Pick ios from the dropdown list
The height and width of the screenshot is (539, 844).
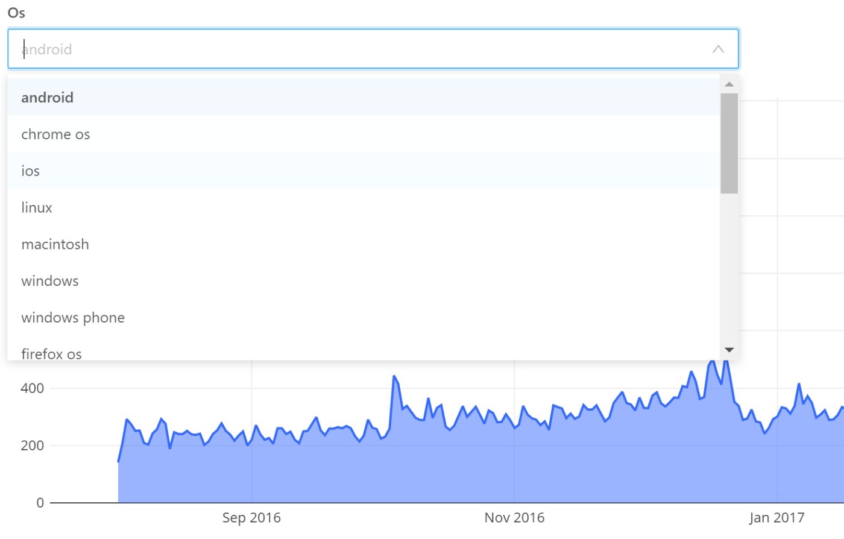click(x=364, y=171)
